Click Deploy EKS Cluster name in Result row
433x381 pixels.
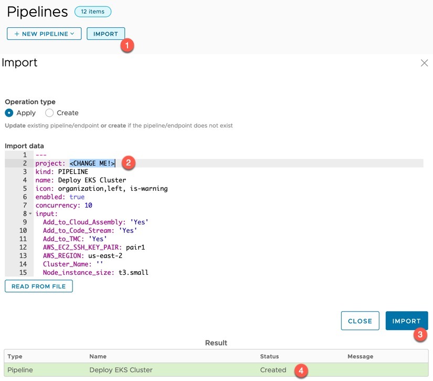point(121,370)
